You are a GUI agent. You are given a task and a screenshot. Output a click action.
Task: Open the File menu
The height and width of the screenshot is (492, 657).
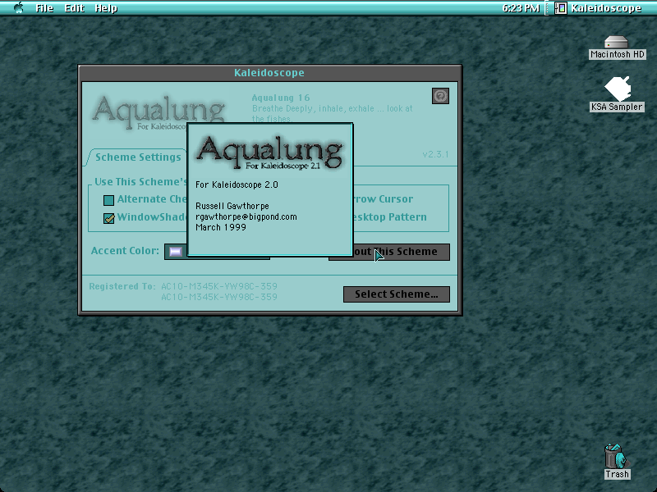click(x=44, y=8)
